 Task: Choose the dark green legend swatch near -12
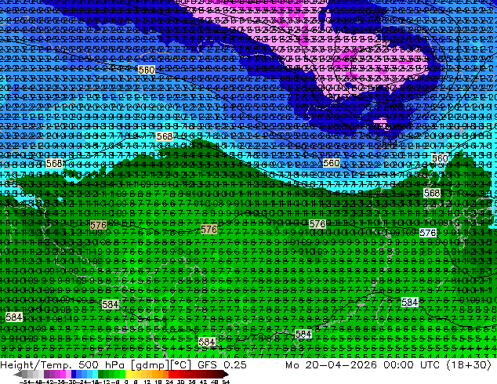tap(101, 374)
